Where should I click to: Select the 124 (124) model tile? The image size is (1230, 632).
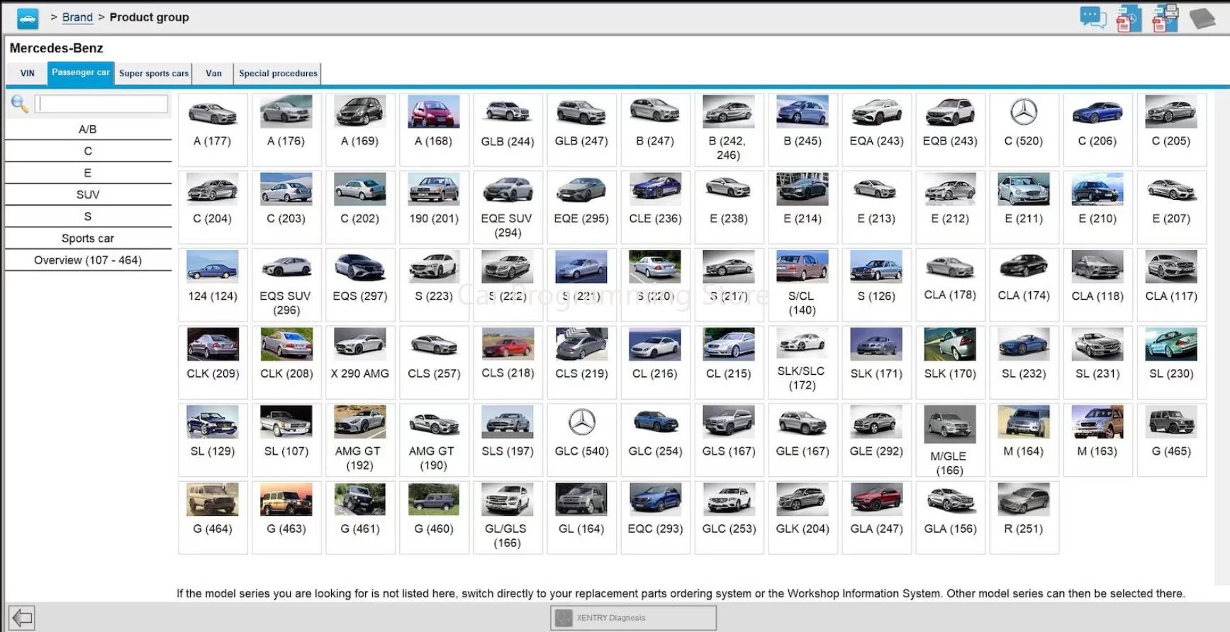[213, 285]
